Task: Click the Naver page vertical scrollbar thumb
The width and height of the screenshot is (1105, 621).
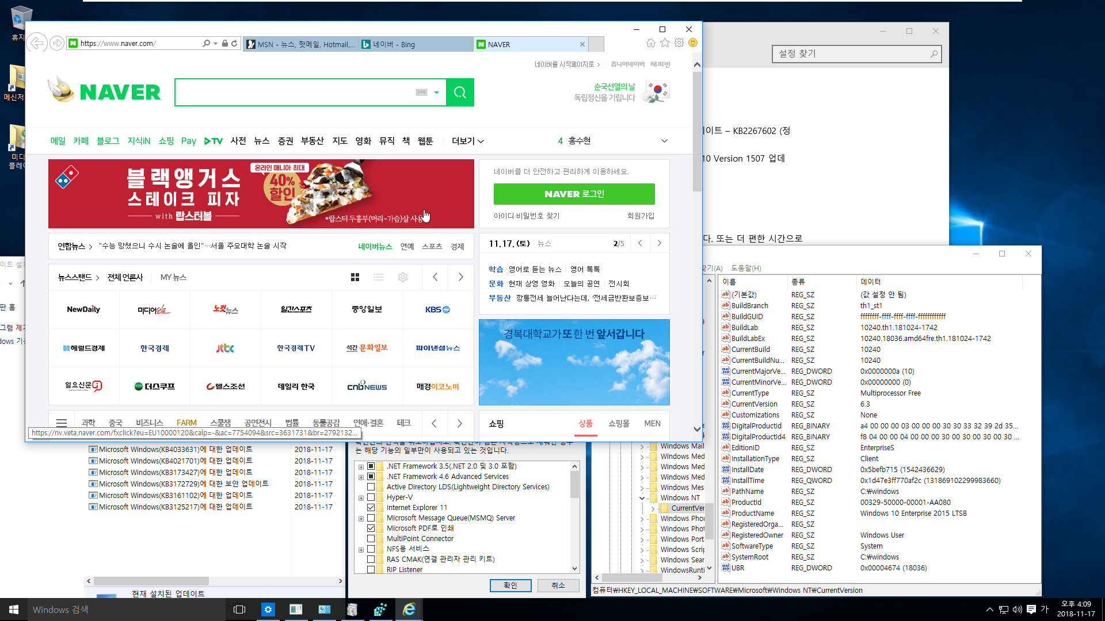Action: tap(697, 132)
